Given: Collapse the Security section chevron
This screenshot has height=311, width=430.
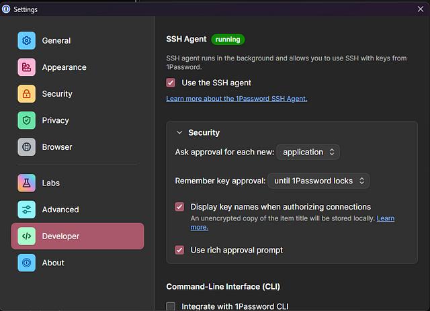Looking at the screenshot, I should click(x=179, y=133).
